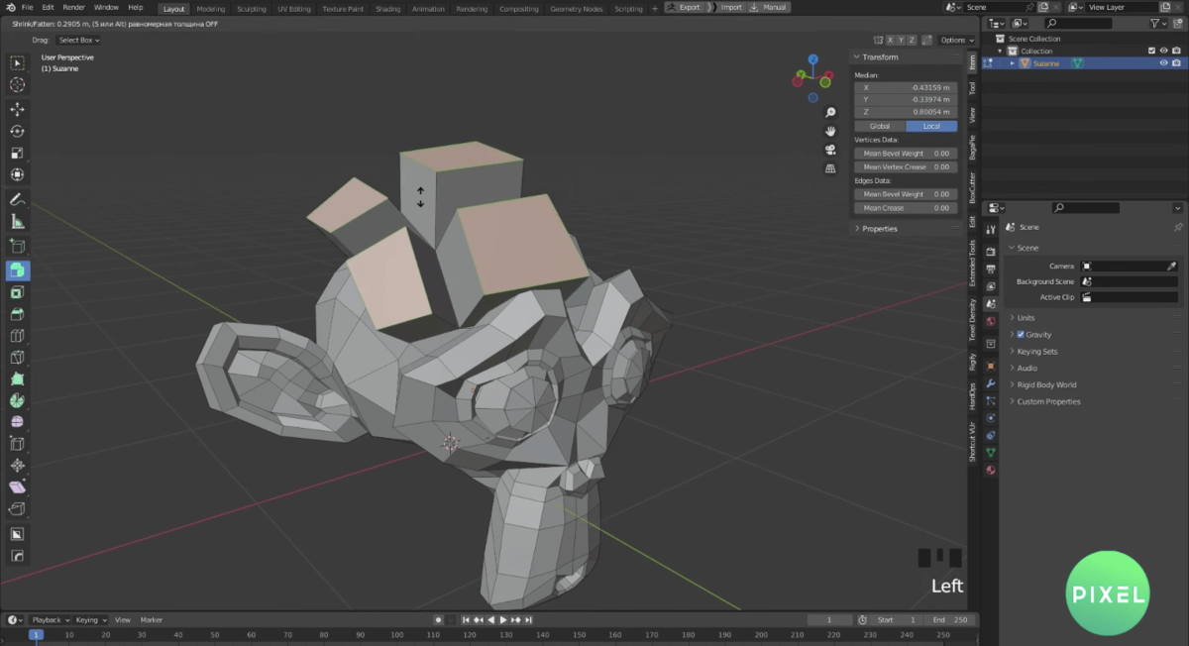Image resolution: width=1189 pixels, height=646 pixels.
Task: Open the Edit menu
Action: point(48,7)
